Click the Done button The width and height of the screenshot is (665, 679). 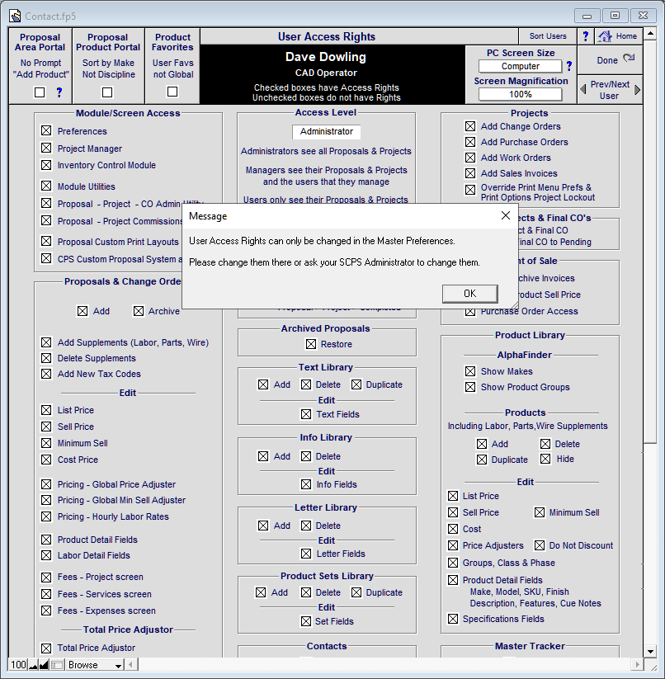(610, 59)
